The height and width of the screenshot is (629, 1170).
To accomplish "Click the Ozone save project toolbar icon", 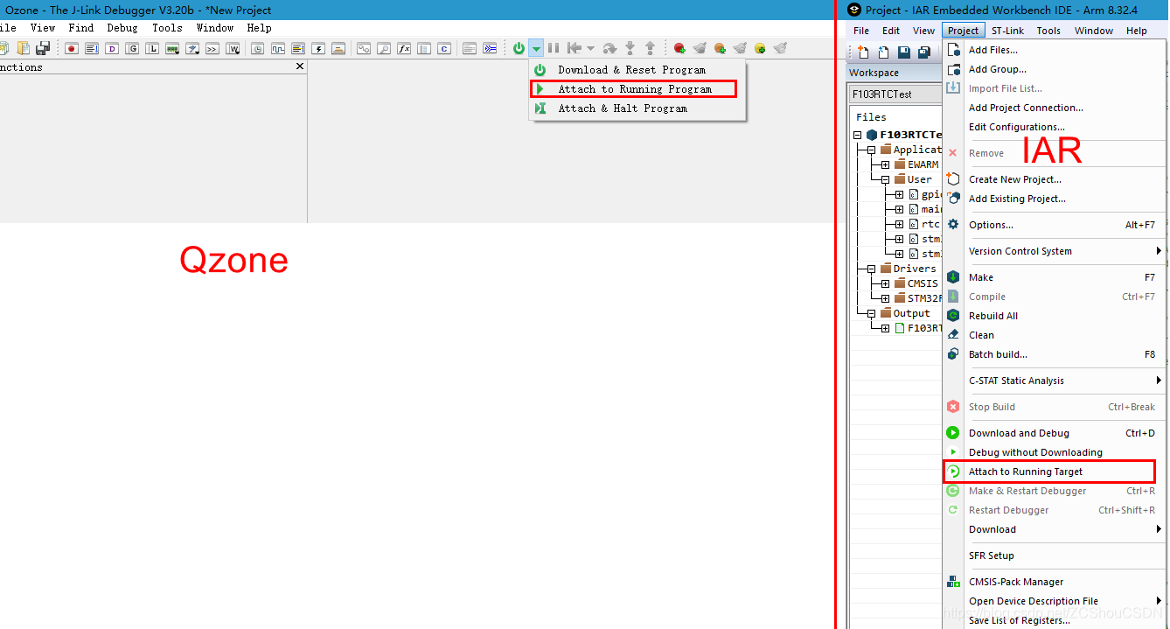I will [42, 48].
